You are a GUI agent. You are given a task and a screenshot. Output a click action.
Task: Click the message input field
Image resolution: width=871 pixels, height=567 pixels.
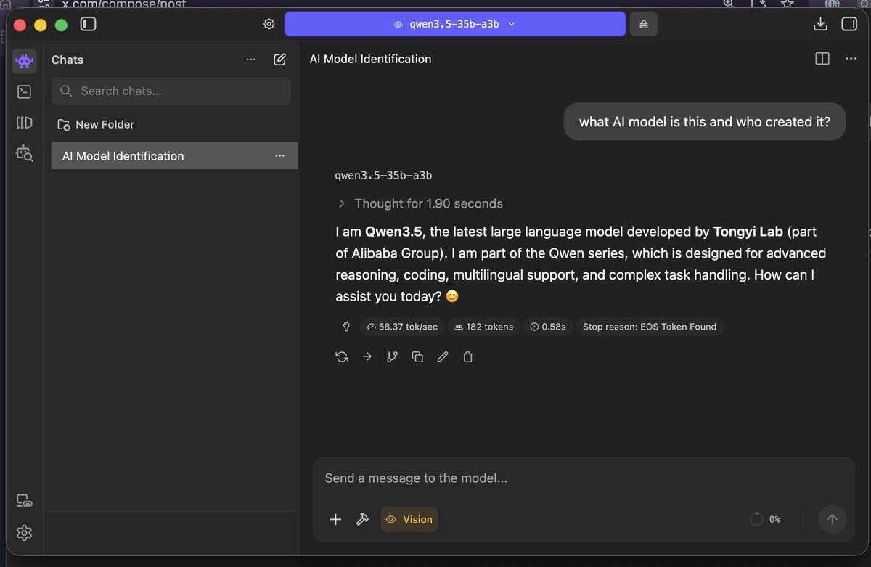(584, 478)
